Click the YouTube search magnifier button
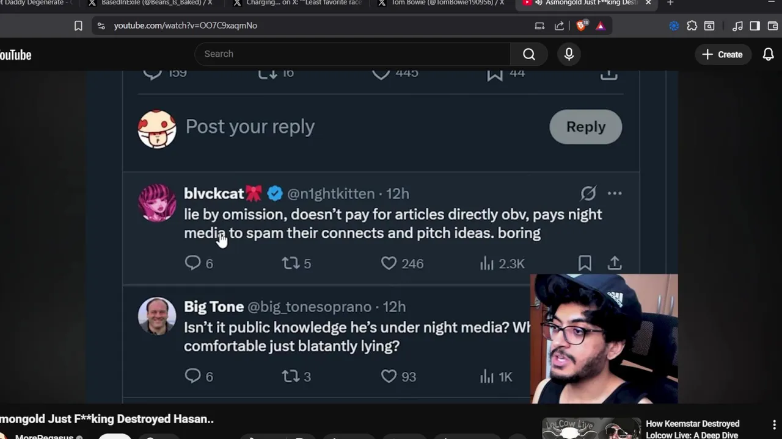782x439 pixels. tap(529, 54)
